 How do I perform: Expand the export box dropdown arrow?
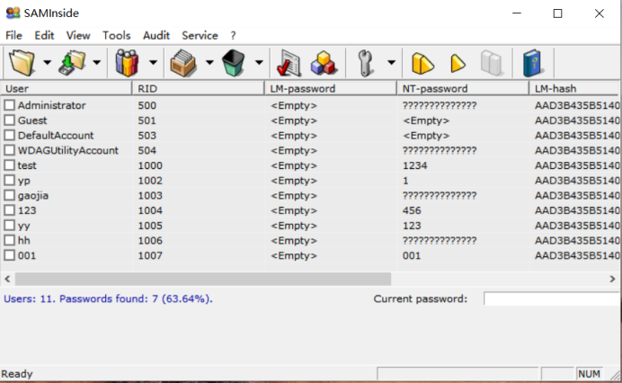click(x=209, y=62)
